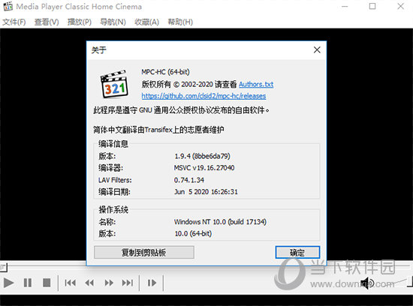Click the 操作系统 group label
Image resolution: width=413 pixels, height=306 pixels.
tap(113, 210)
